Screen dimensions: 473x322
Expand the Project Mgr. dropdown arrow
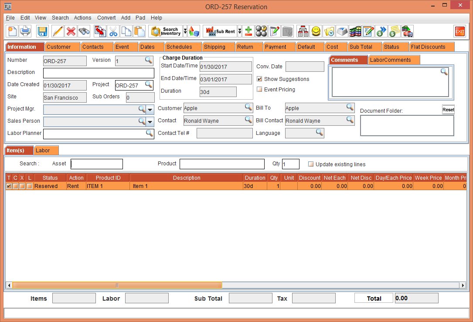(150, 109)
